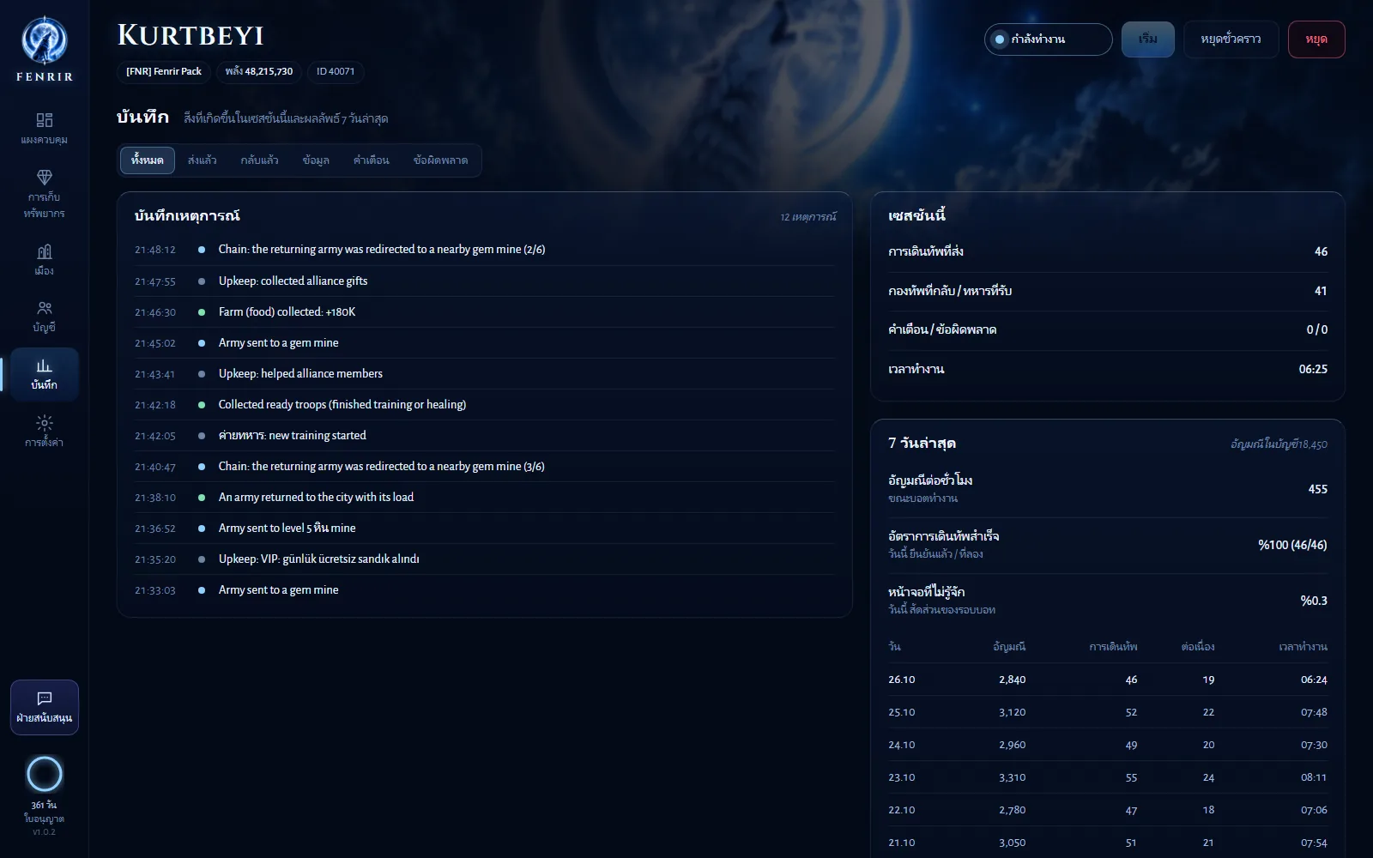Select 'Upkeep: VIP' sandık log entry
This screenshot has width=1373, height=858.
coord(484,559)
